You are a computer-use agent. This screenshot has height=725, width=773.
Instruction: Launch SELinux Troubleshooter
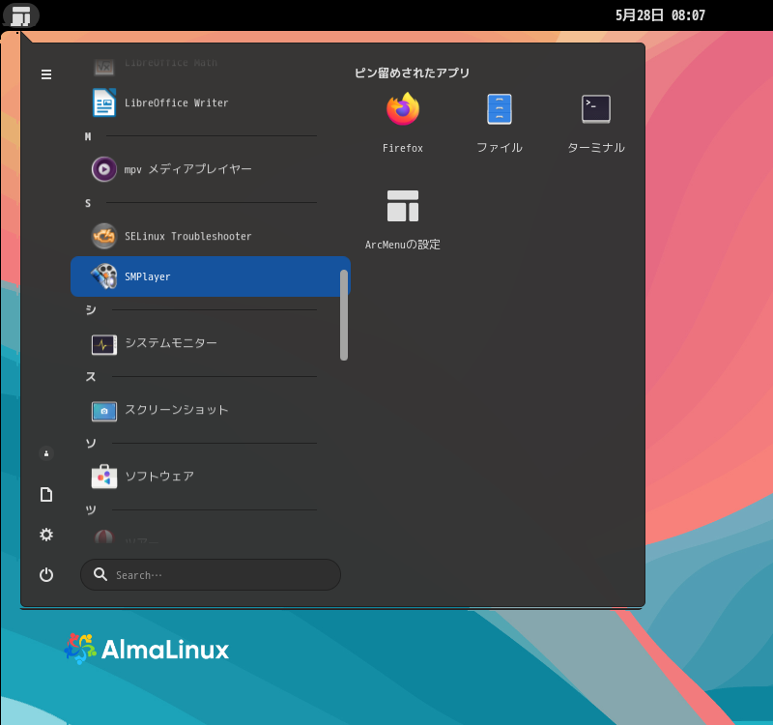tap(211, 236)
